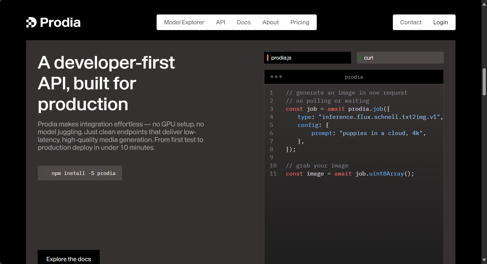487x264 pixels.
Task: Click the Prodia logo icon
Action: tap(31, 22)
